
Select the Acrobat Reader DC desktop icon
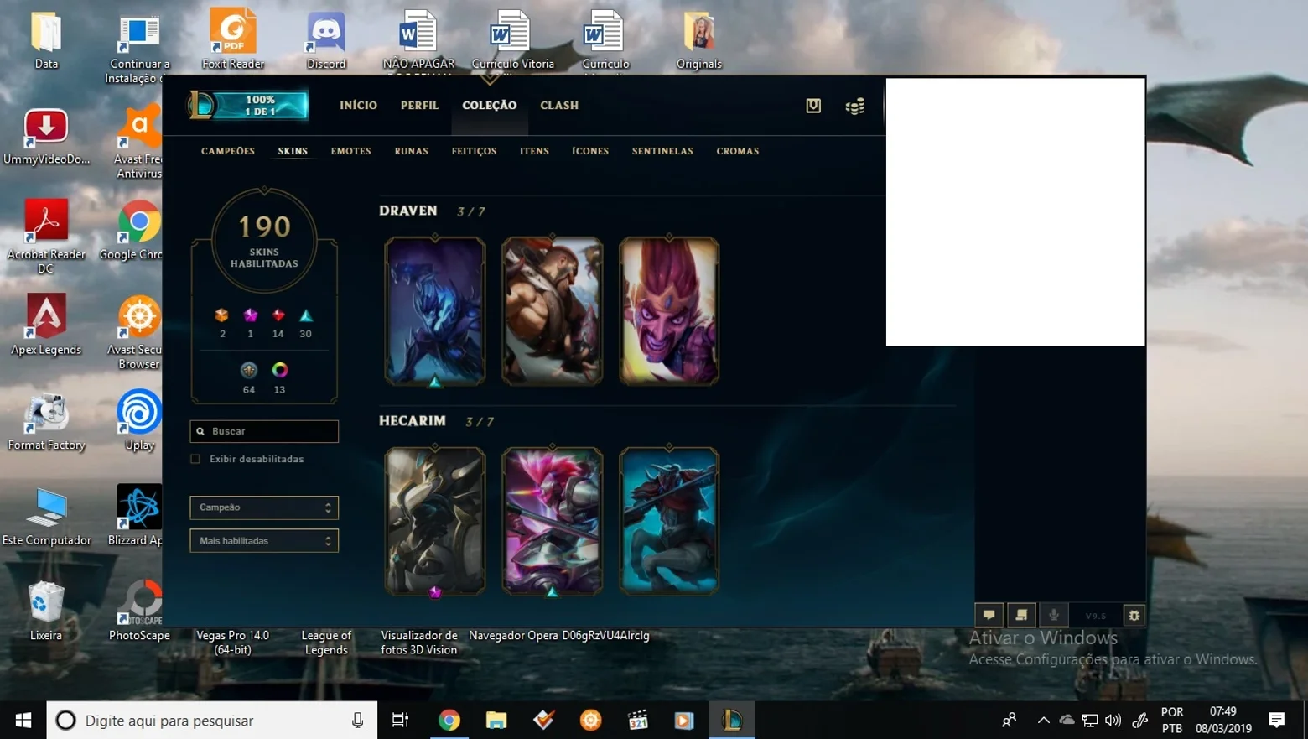[x=46, y=237]
